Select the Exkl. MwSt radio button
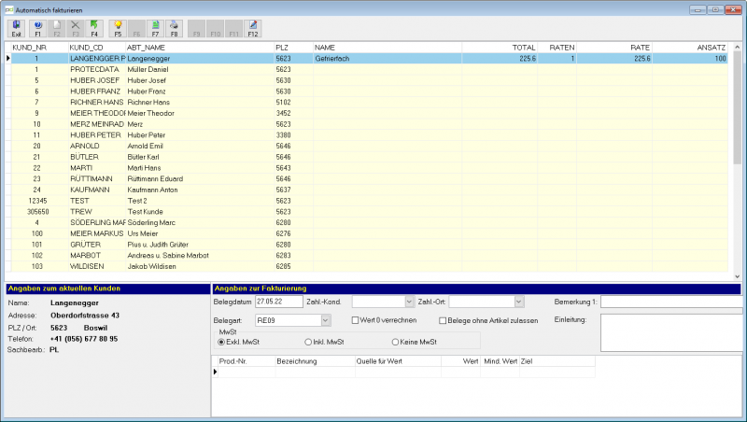747x422 pixels. click(x=221, y=342)
